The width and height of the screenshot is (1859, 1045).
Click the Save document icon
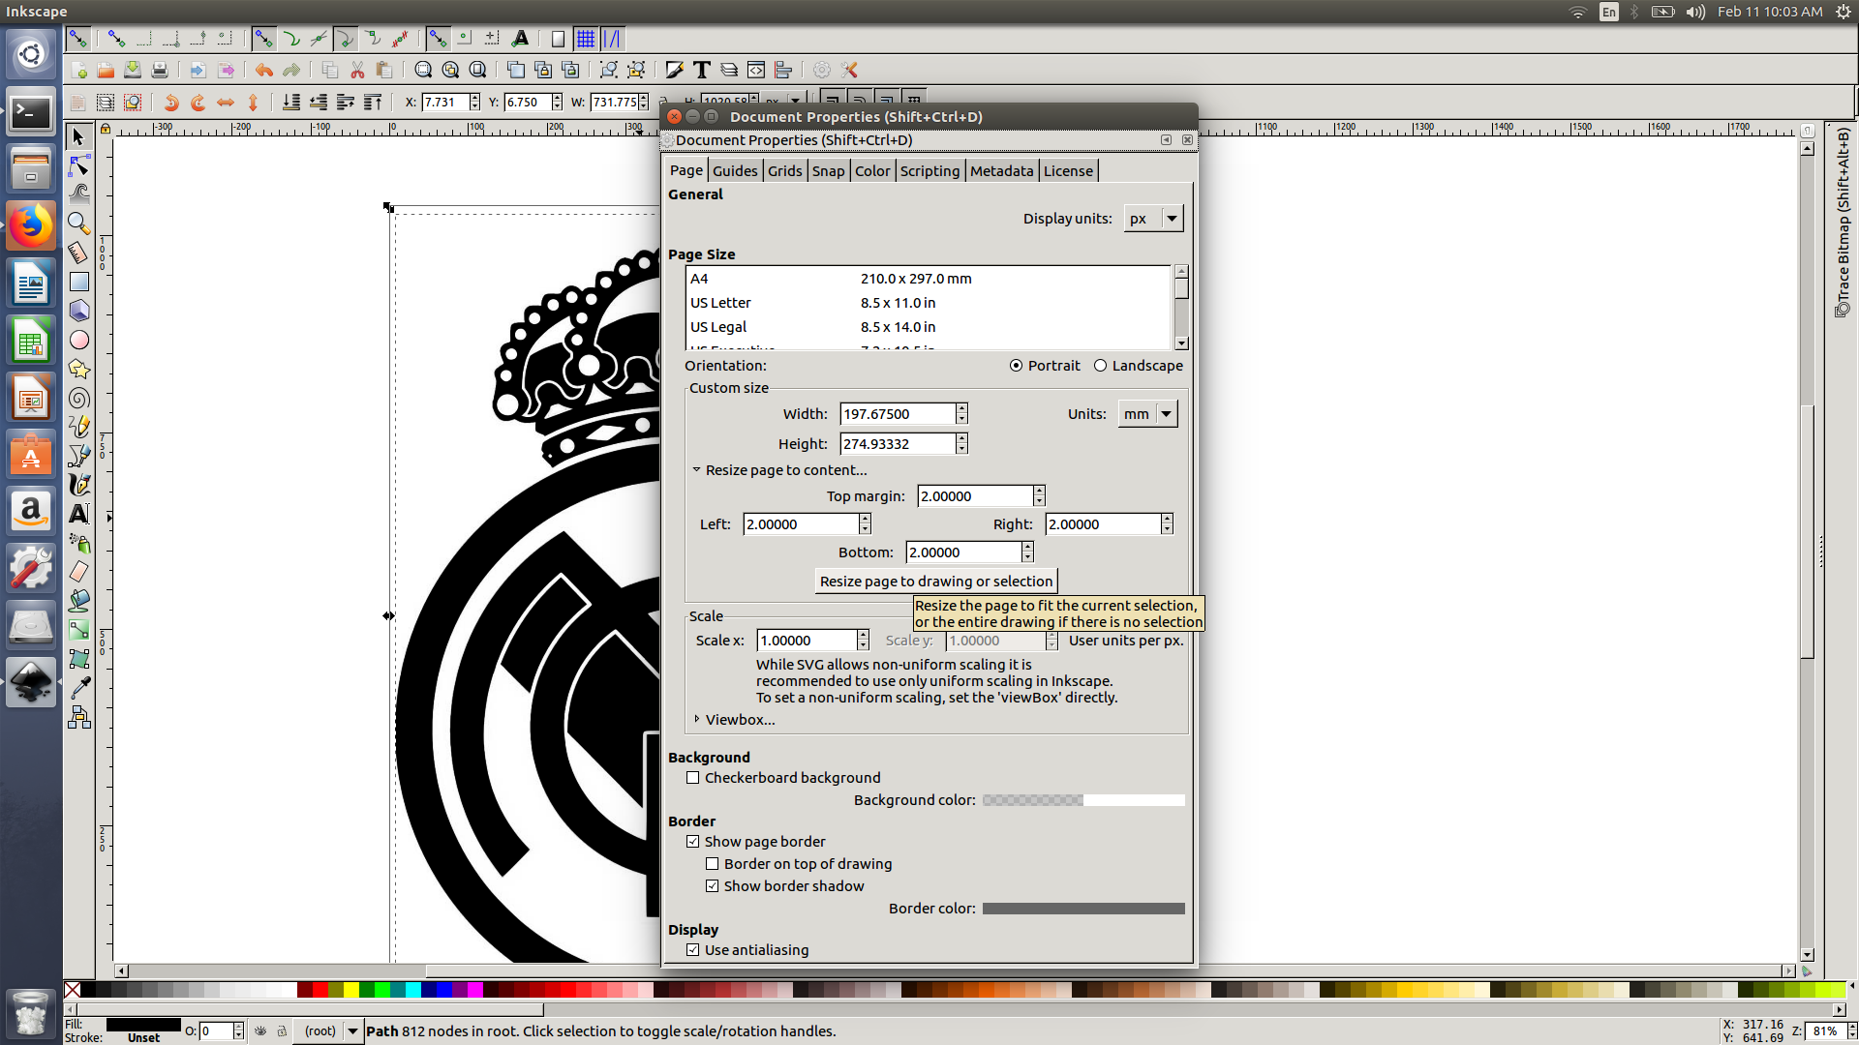point(133,70)
